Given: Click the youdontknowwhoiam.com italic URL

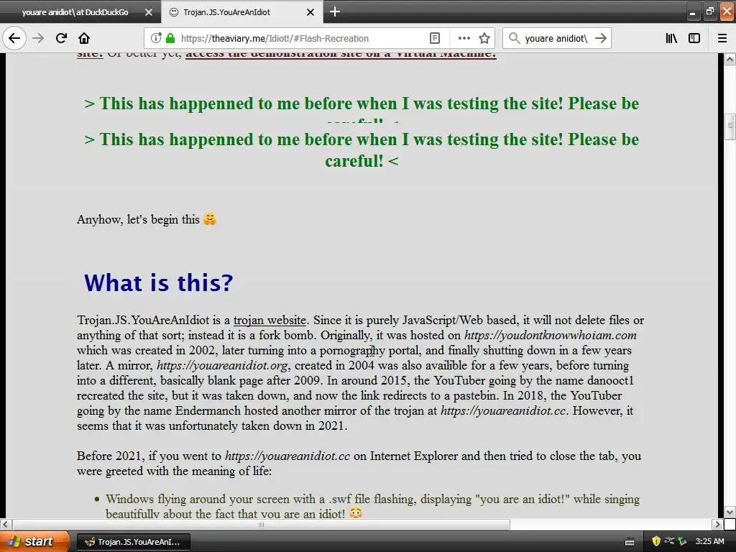Looking at the screenshot, I should (x=550, y=335).
